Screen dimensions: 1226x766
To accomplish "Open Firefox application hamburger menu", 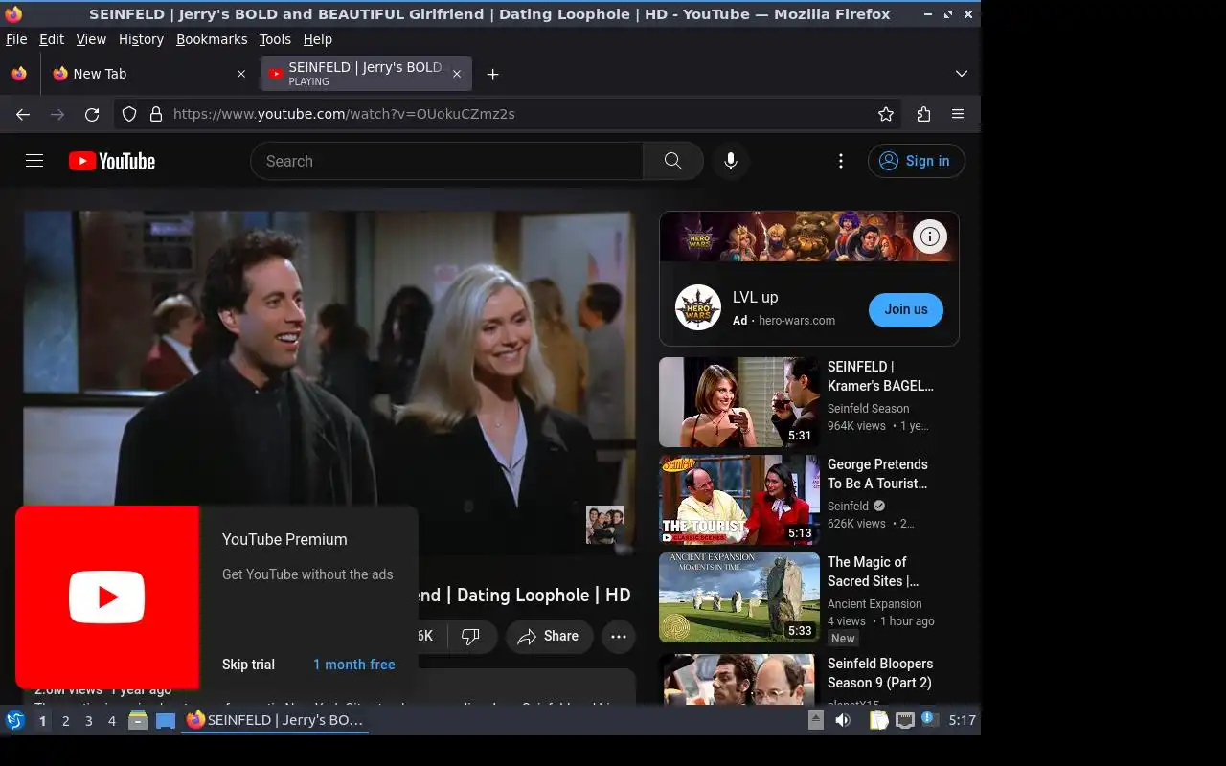I will tap(958, 114).
